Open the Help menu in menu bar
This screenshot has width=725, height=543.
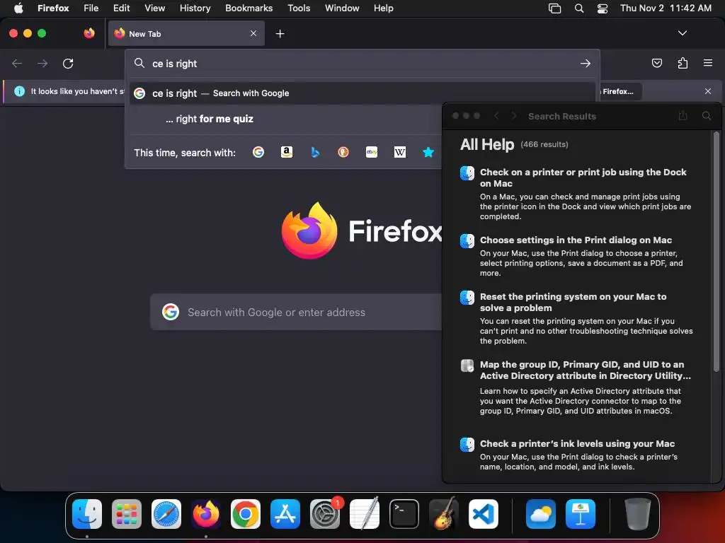click(x=383, y=8)
